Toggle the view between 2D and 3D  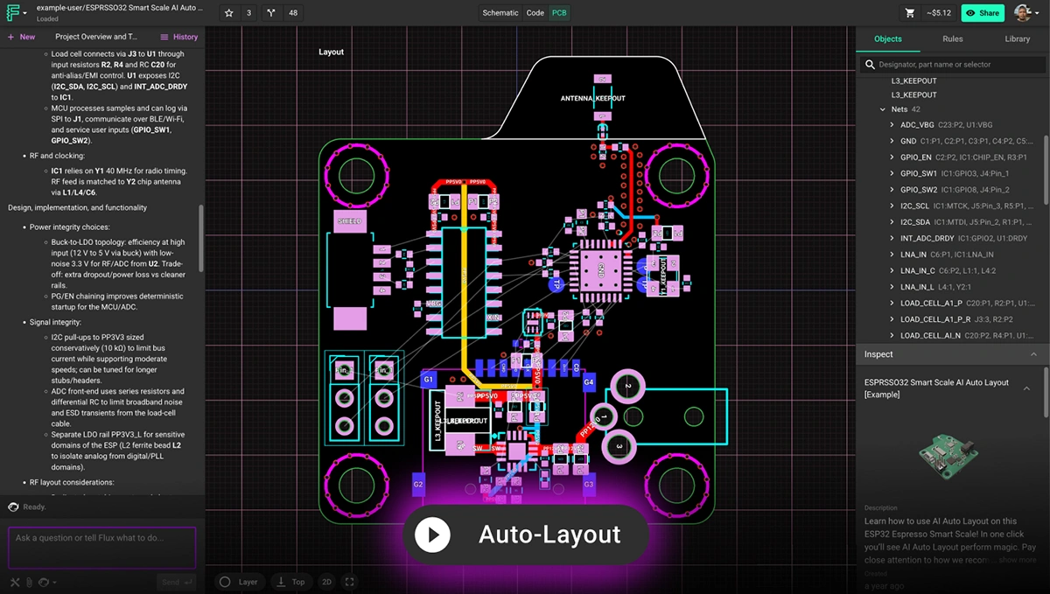[x=326, y=582]
